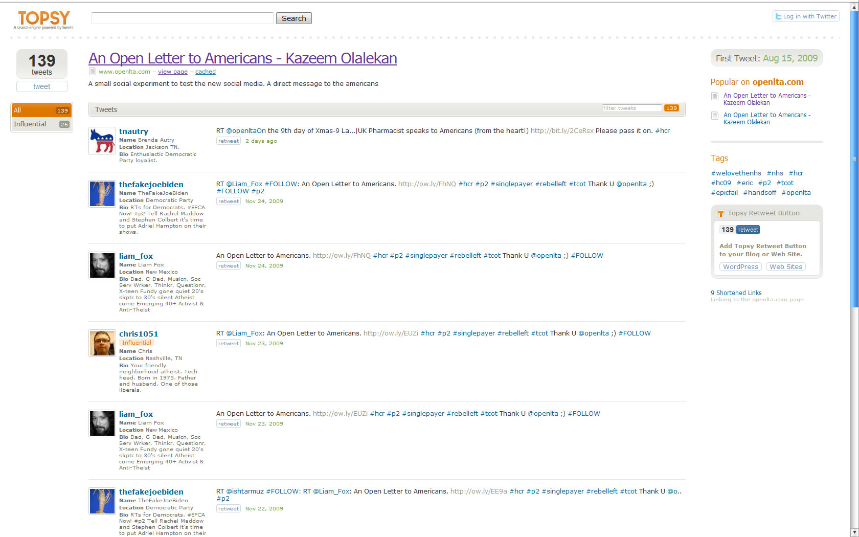The width and height of the screenshot is (859, 537).
Task: Click the #eric tag
Action: (x=744, y=183)
